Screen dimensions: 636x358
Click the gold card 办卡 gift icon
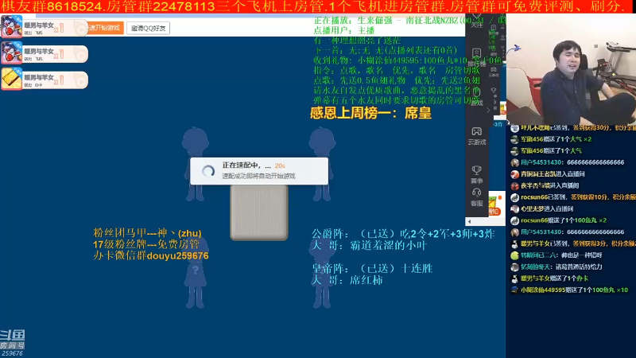coord(11,79)
